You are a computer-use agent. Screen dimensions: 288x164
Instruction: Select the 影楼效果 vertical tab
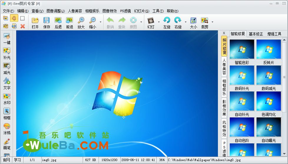click(224, 108)
